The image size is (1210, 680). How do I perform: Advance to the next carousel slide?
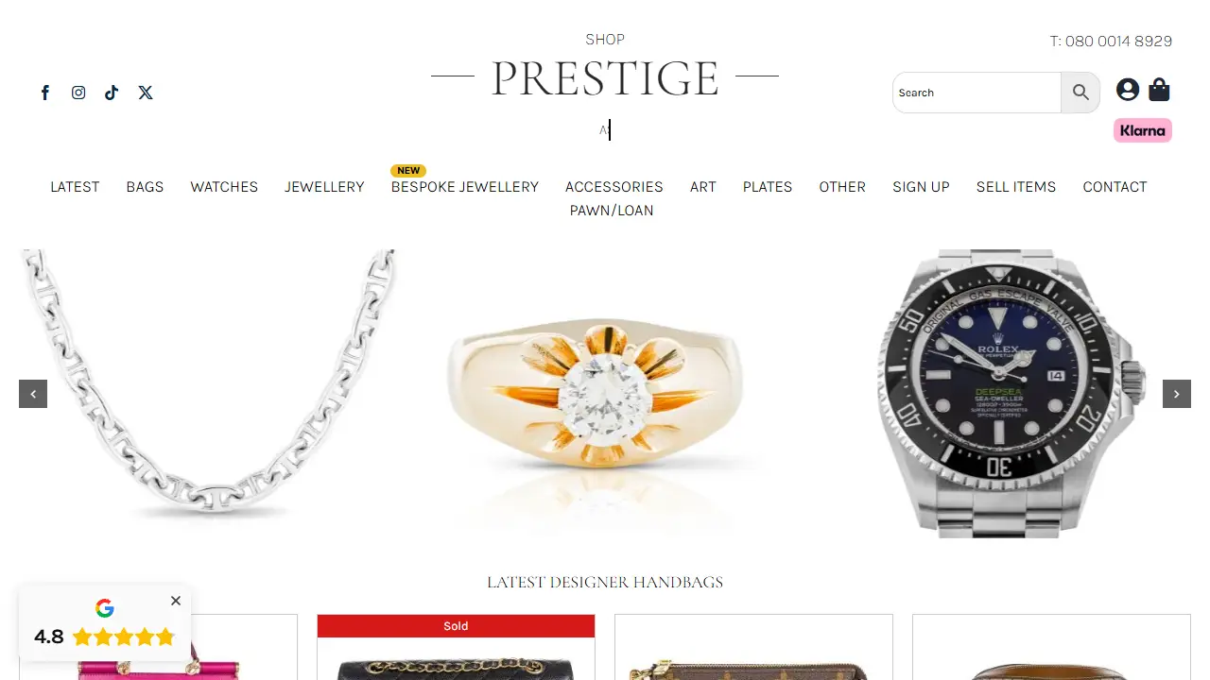(1177, 394)
